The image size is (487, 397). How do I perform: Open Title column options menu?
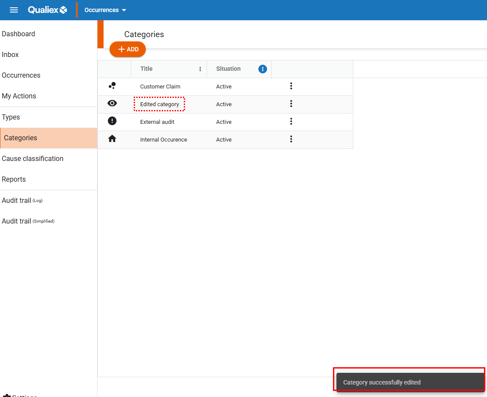(x=200, y=69)
